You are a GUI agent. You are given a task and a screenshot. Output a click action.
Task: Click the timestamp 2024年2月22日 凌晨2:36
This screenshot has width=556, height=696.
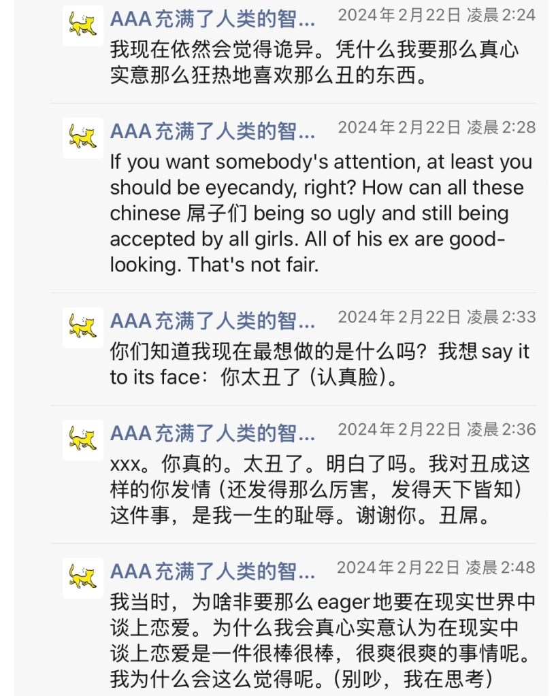point(436,429)
